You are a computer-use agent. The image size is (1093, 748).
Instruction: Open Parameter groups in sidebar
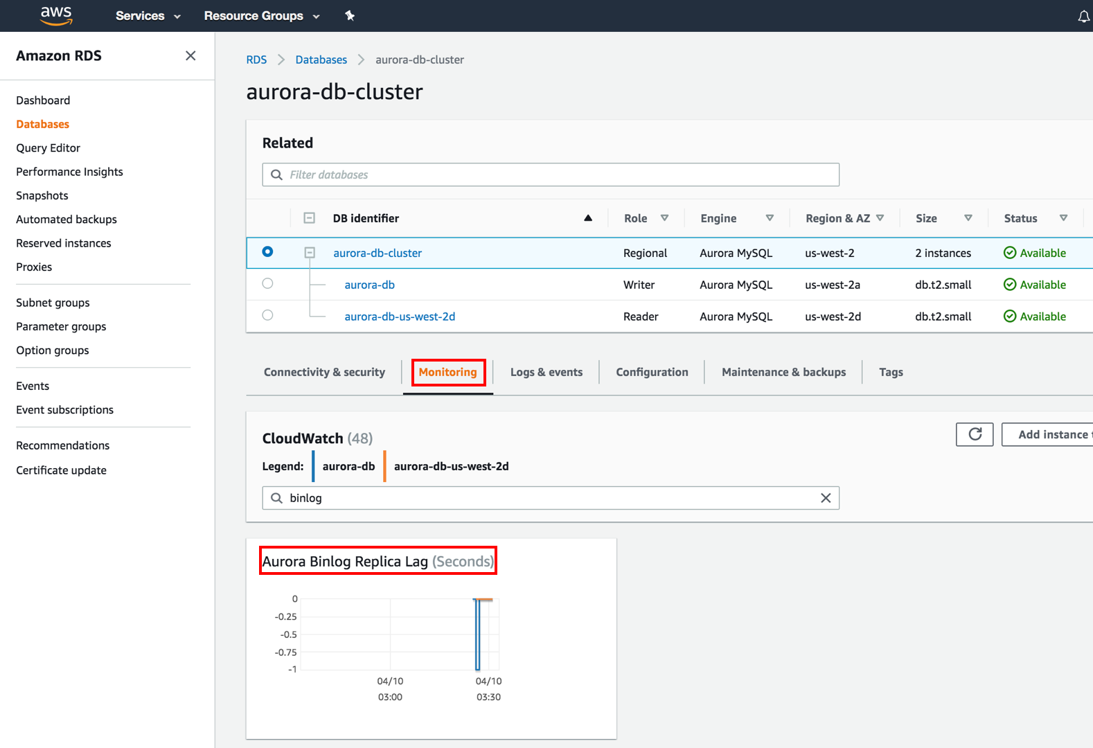tap(61, 326)
